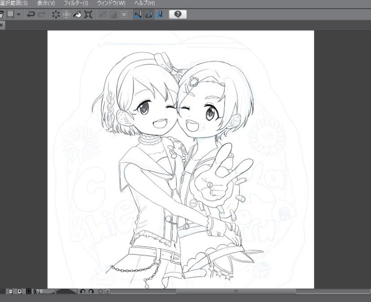Click the Undo arrow in the command bar
The image size is (371, 302).
pos(31,14)
